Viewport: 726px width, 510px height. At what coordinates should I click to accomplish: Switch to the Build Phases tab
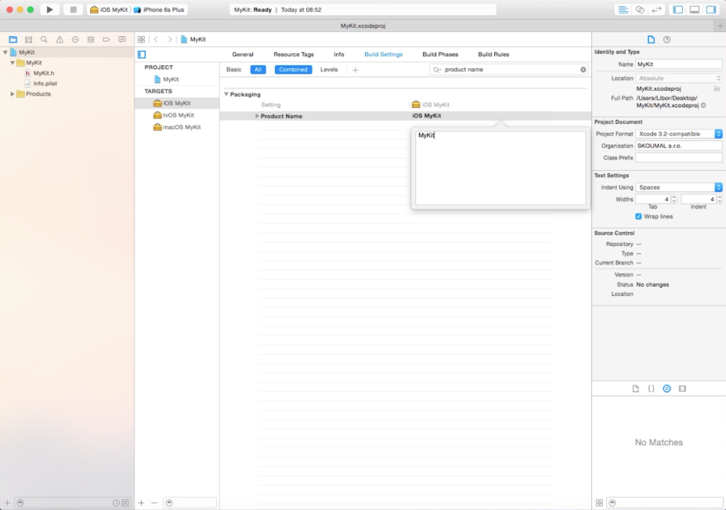click(x=440, y=54)
